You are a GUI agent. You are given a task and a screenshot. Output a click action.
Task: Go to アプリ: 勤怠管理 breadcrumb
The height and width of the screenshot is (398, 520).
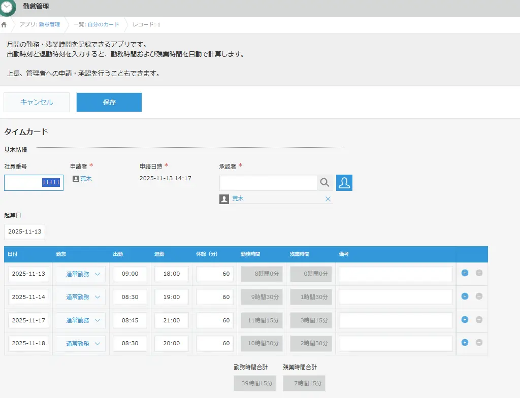[x=40, y=24]
